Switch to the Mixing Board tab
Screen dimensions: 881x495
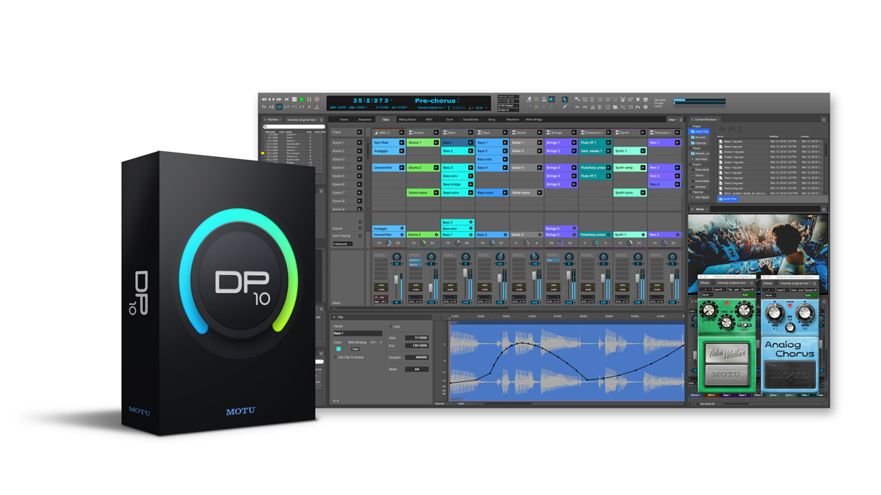coord(407,120)
